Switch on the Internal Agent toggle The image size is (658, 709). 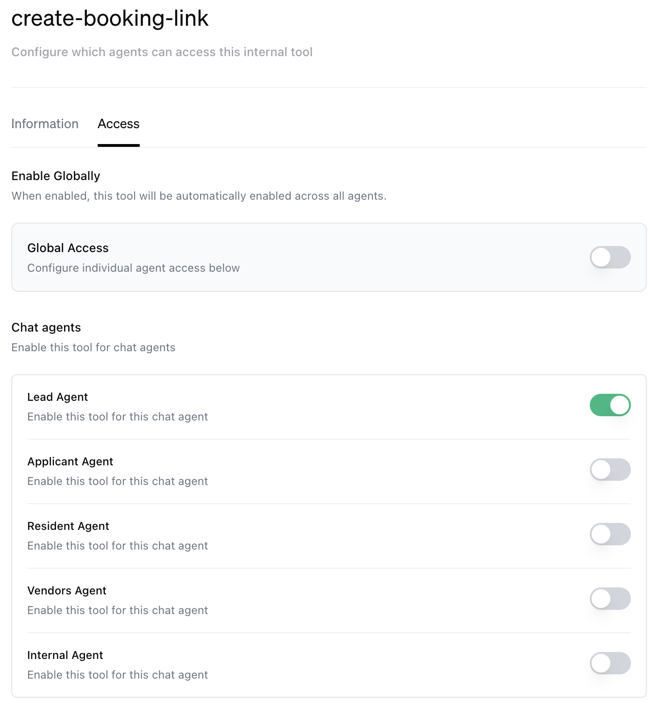(610, 663)
